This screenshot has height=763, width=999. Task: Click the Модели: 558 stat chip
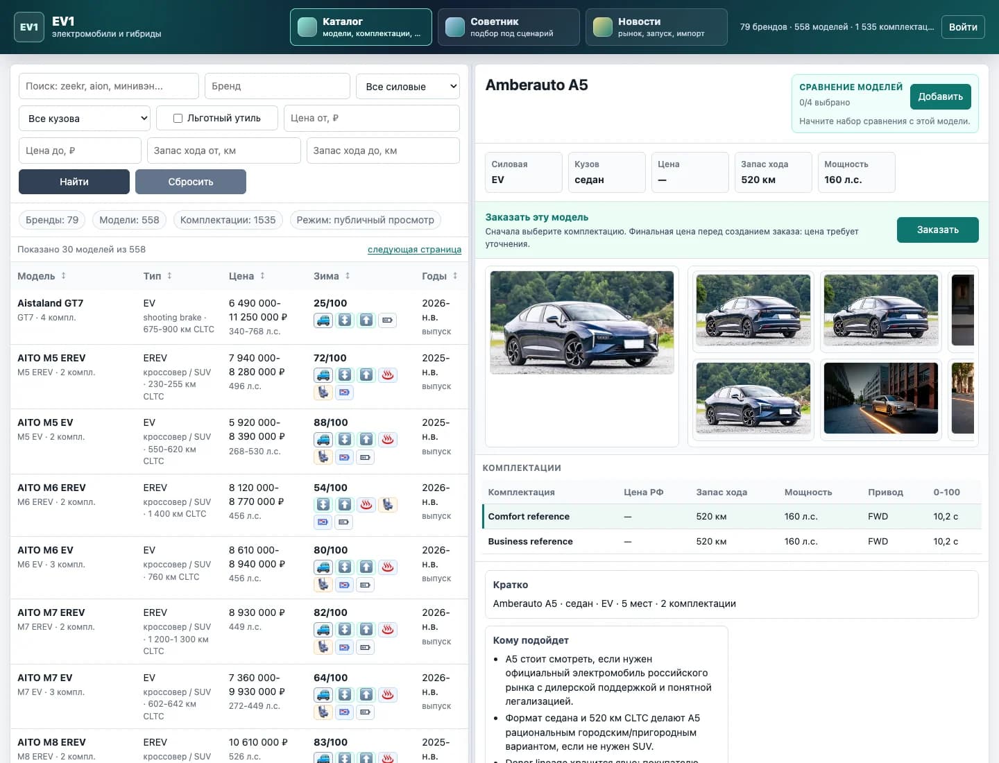[129, 220]
